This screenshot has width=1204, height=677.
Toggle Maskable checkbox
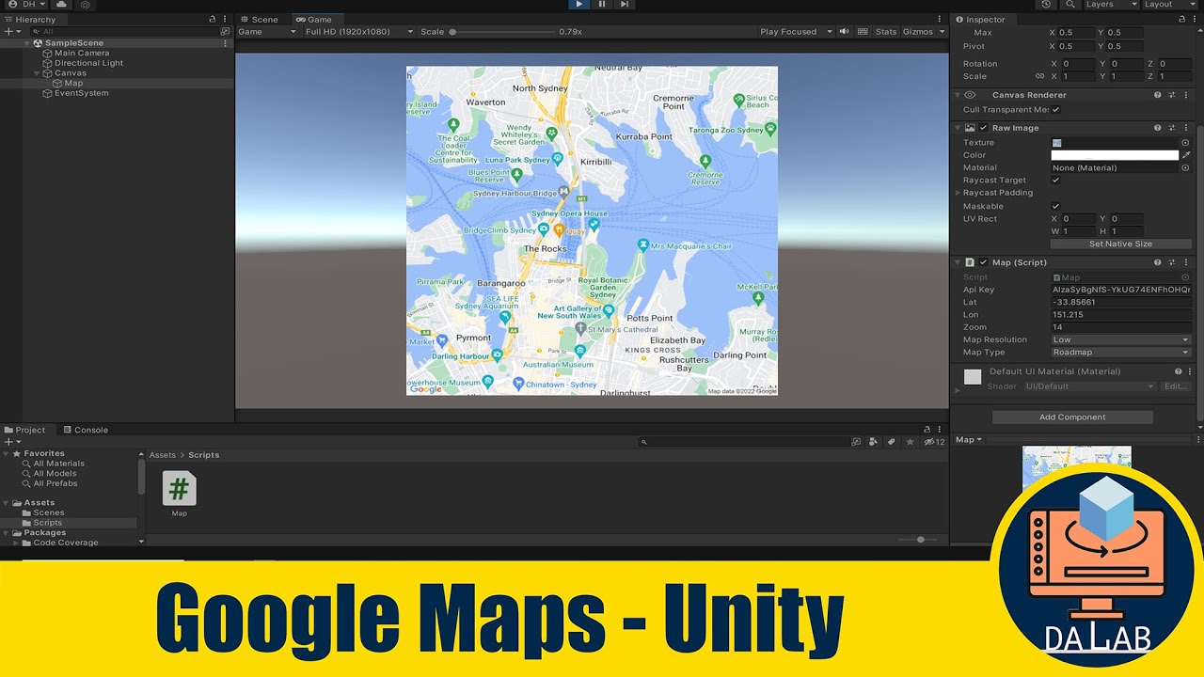(x=1055, y=206)
